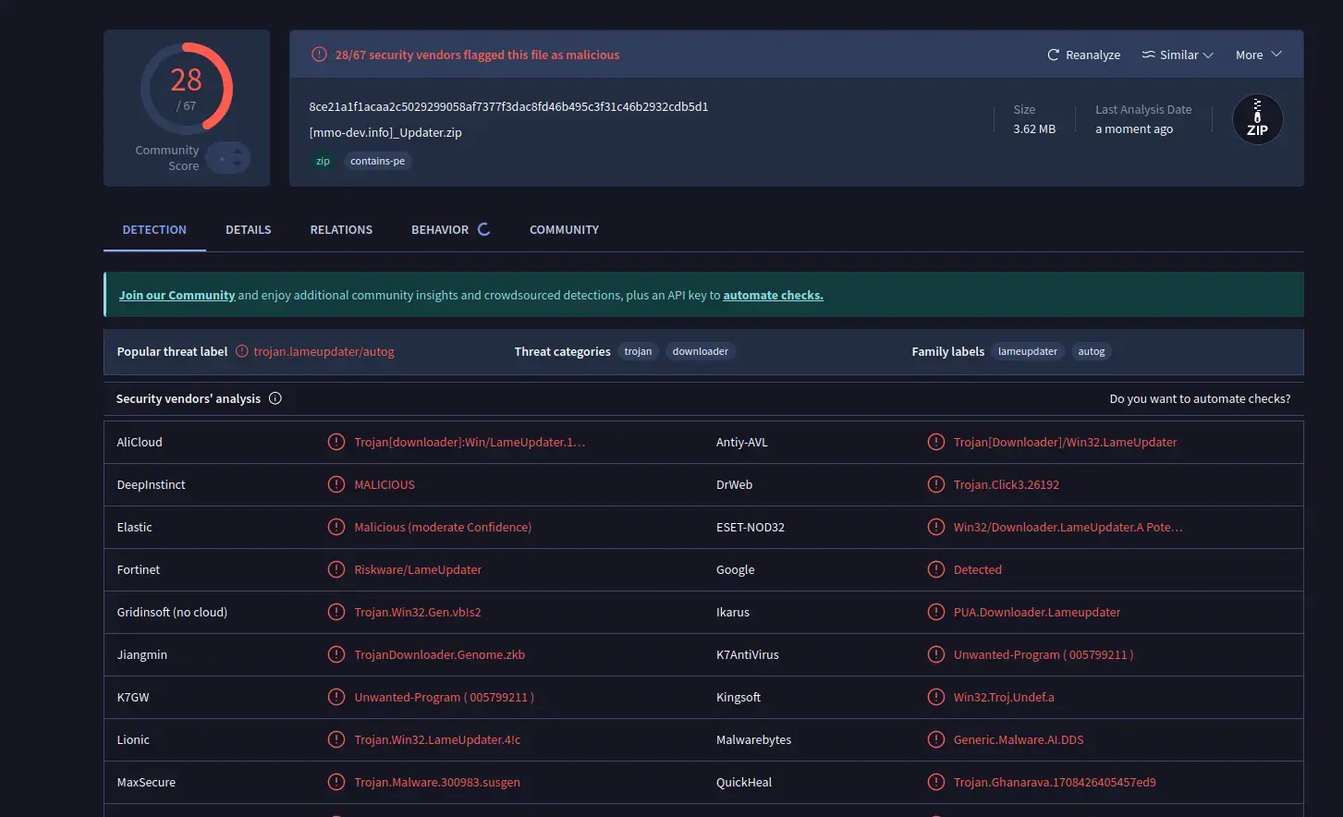This screenshot has height=817, width=1343.
Task: Switch to the Detection tab
Action: (154, 229)
